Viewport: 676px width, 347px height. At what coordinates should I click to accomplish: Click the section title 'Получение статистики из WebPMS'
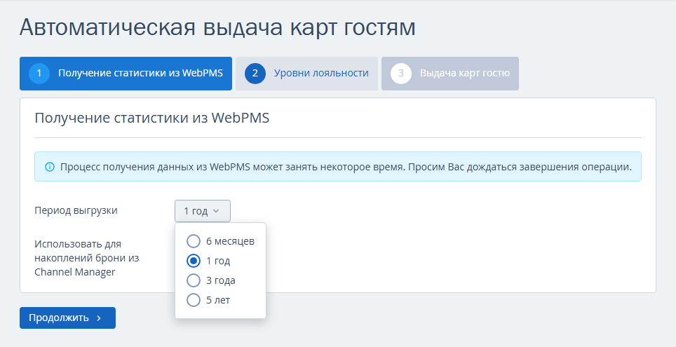click(x=151, y=118)
